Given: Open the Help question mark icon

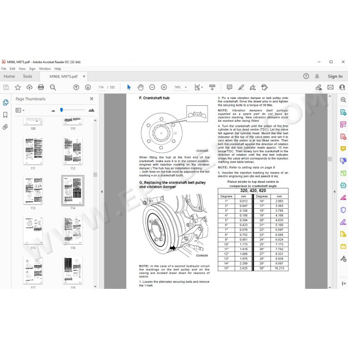Looking at the screenshot, I should (306, 77).
